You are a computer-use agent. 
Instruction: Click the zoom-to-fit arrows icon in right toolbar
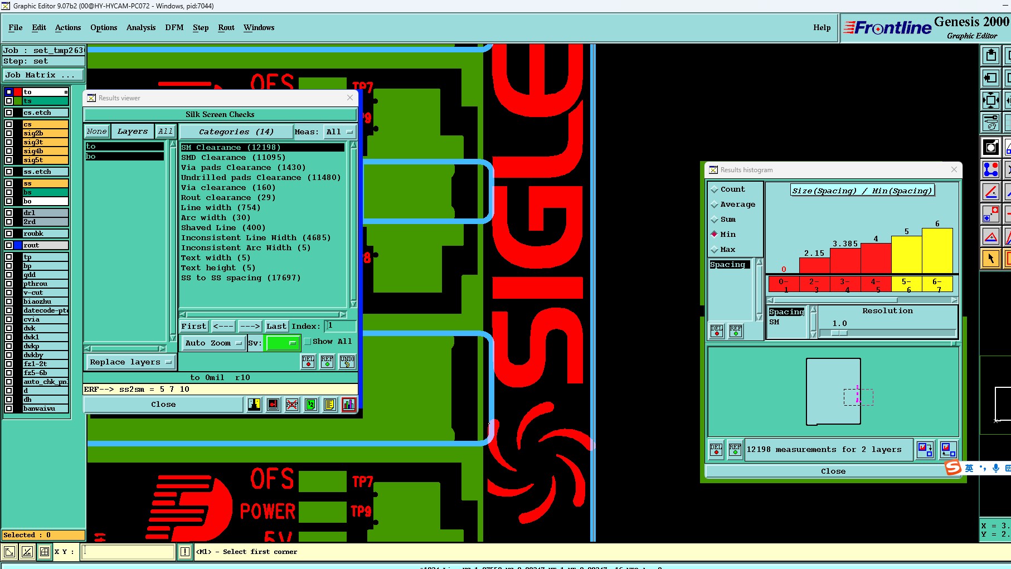pyautogui.click(x=991, y=100)
